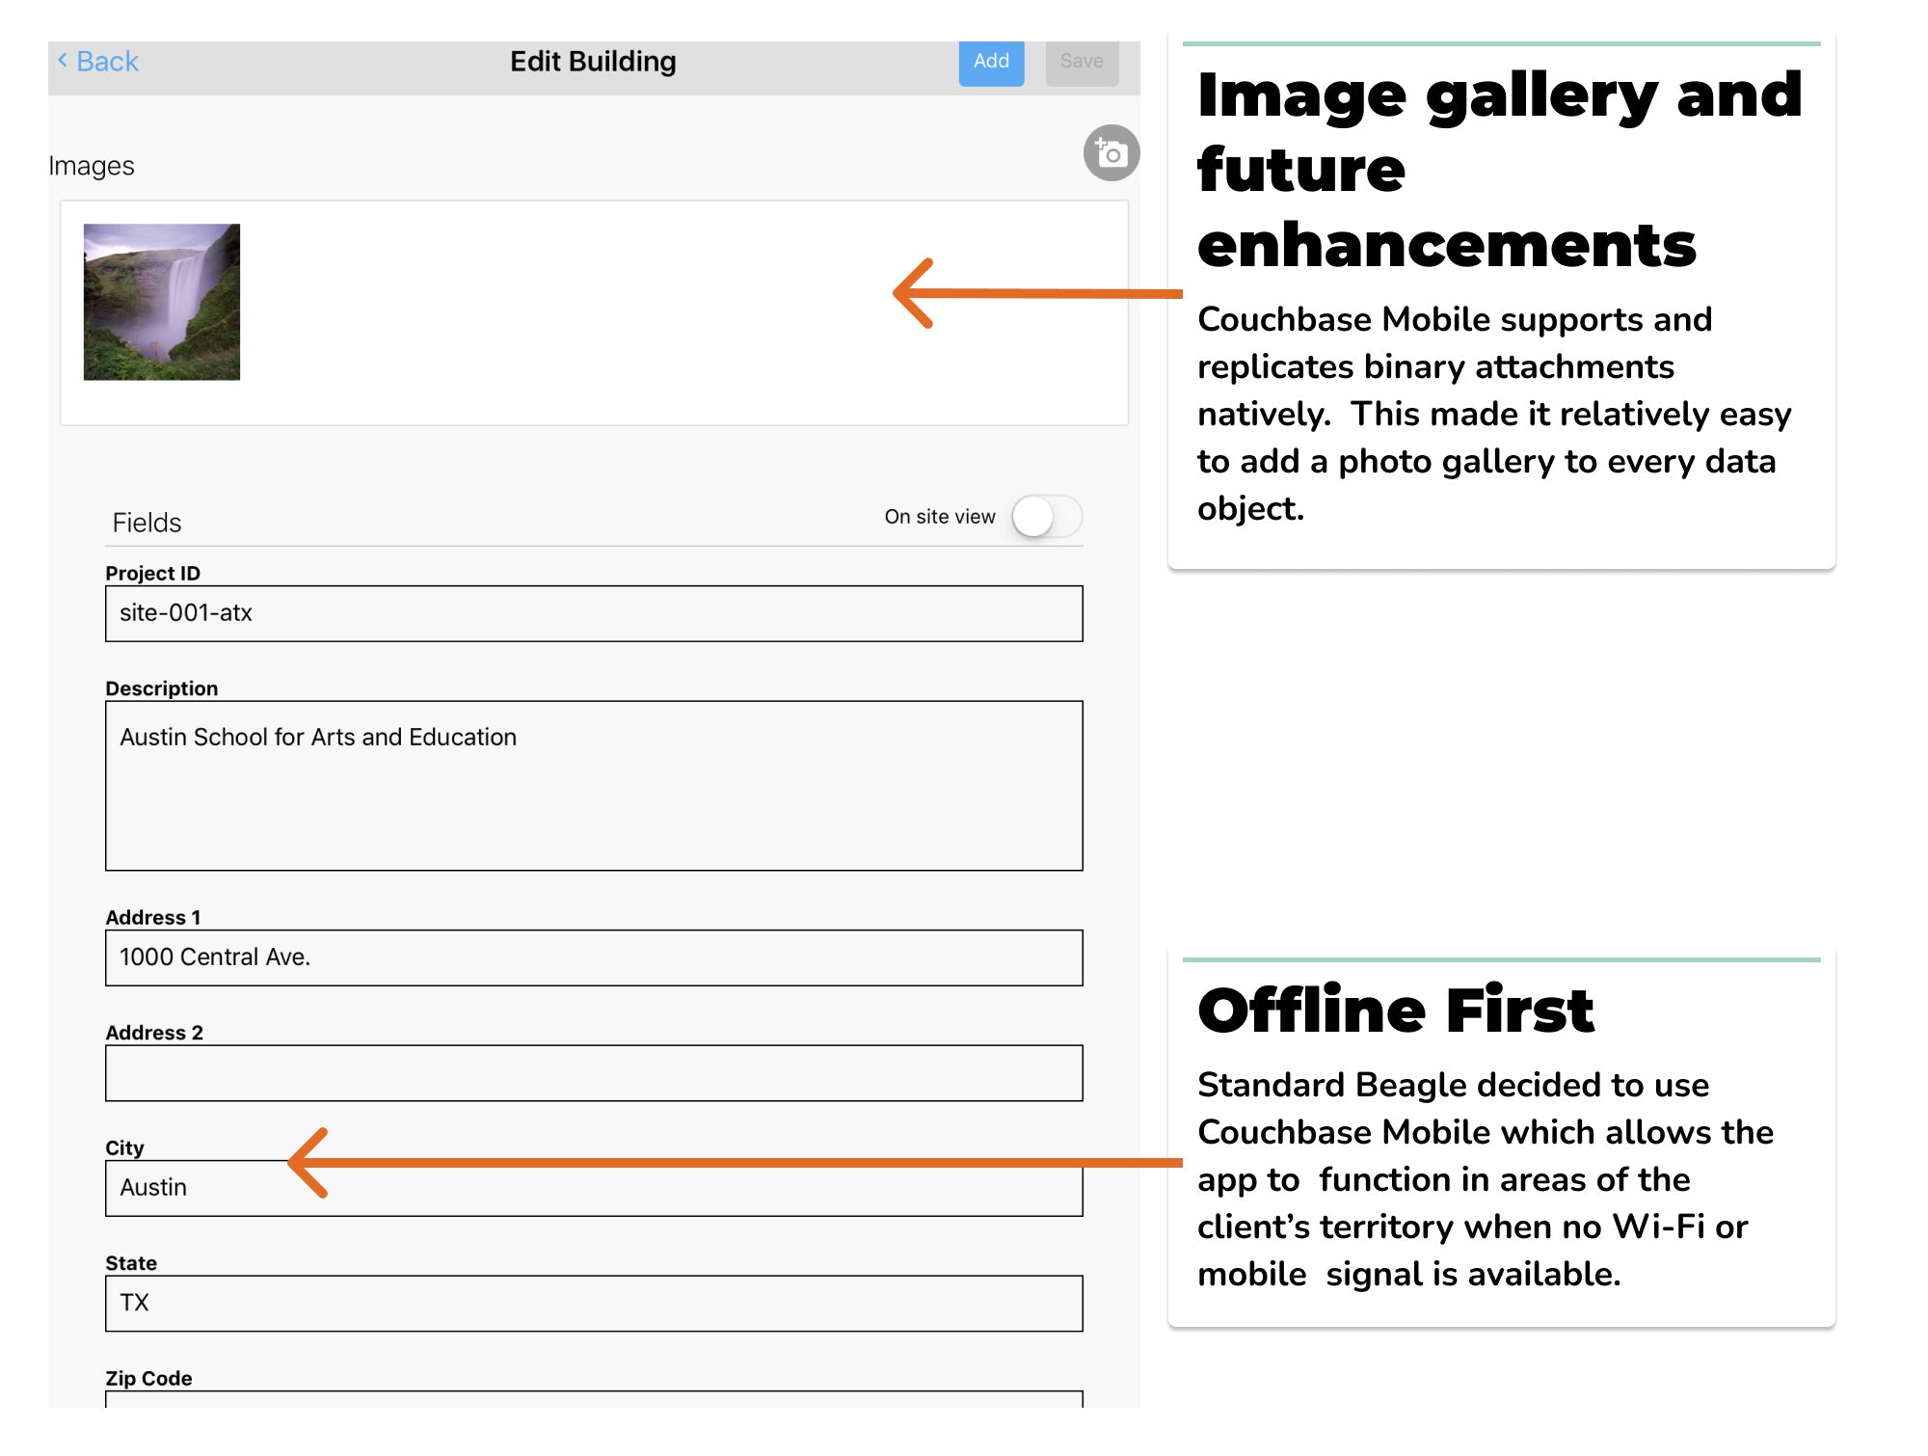Click the Address 1 field
The height and width of the screenshot is (1456, 1928).
pyautogui.click(x=593, y=957)
